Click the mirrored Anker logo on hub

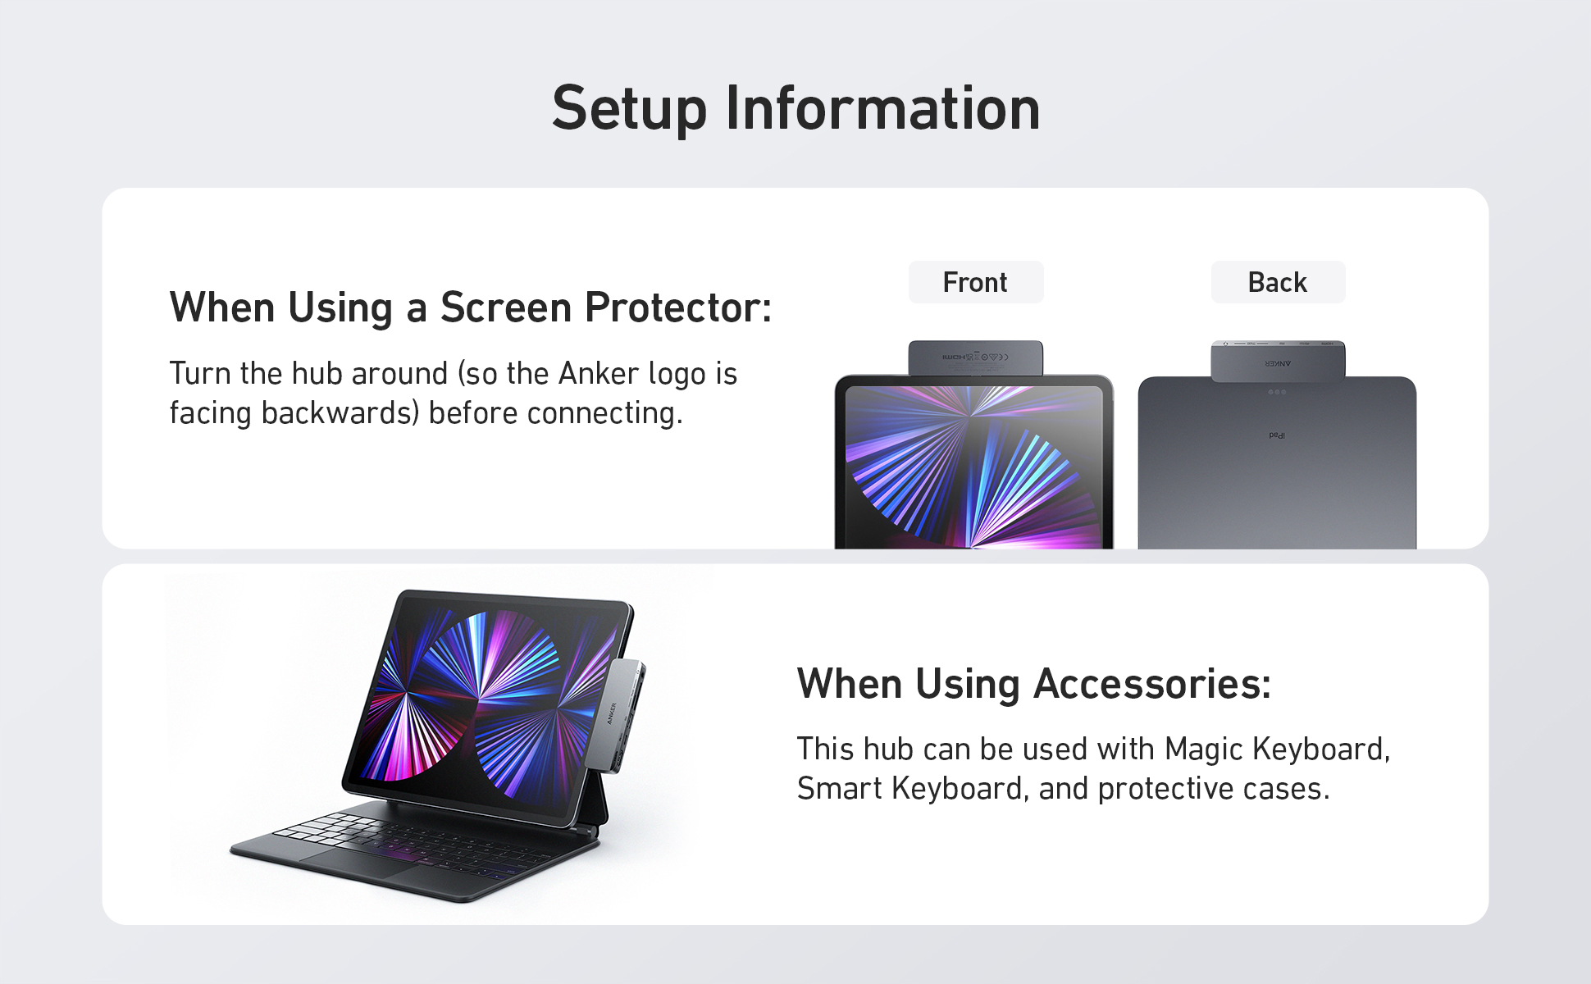1278,363
